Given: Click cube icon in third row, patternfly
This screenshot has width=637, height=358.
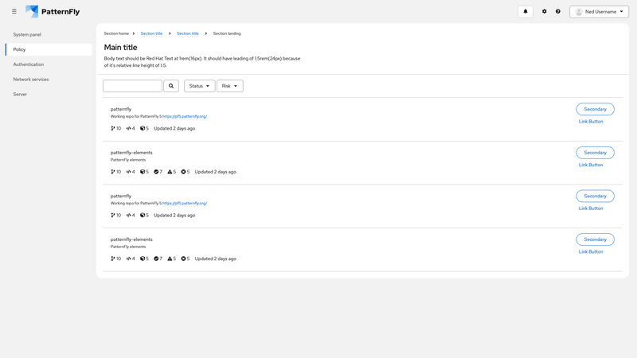Looking at the screenshot, I should click(x=143, y=215).
